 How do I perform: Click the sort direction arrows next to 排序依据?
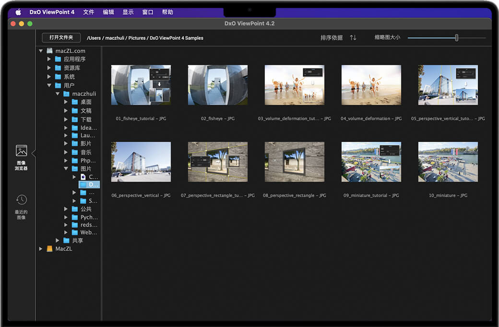coord(353,37)
